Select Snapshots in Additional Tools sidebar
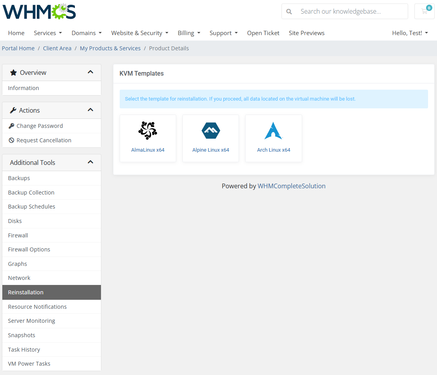This screenshot has width=437, height=375. click(x=21, y=335)
